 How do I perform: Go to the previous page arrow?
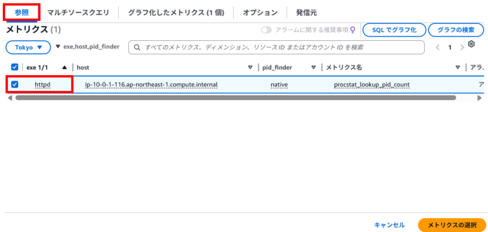click(x=438, y=48)
